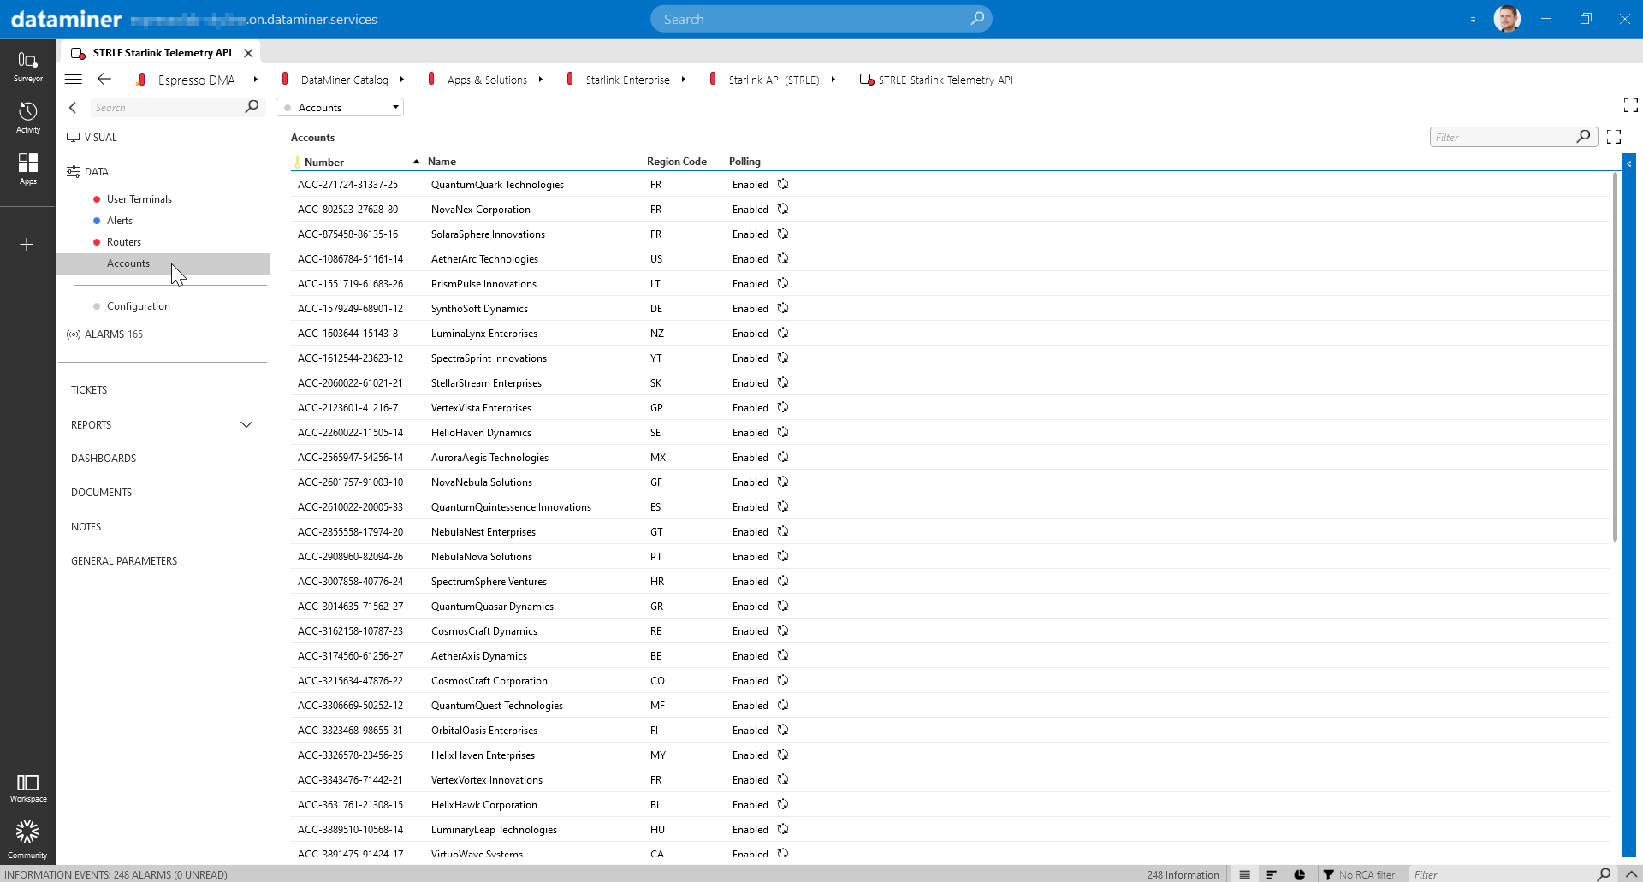Image resolution: width=1643 pixels, height=882 pixels.
Task: Add new item with sidebar plus icon
Action: pyautogui.click(x=27, y=245)
